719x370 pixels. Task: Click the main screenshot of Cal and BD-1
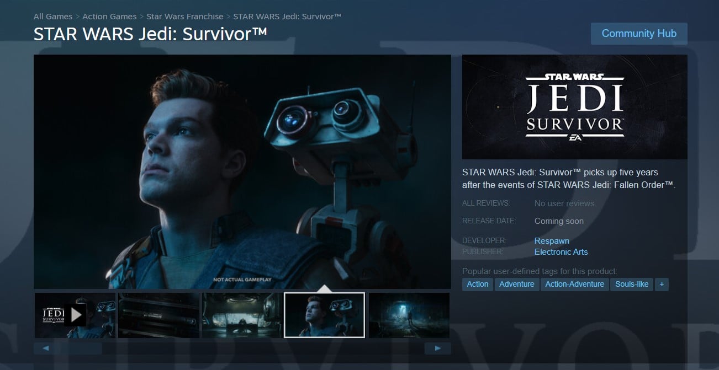pyautogui.click(x=242, y=171)
